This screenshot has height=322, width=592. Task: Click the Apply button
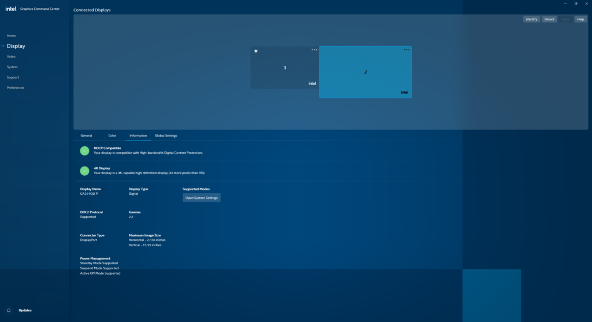click(x=565, y=19)
